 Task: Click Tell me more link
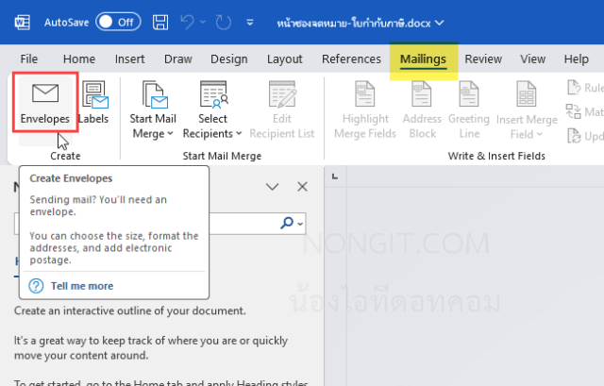(82, 286)
